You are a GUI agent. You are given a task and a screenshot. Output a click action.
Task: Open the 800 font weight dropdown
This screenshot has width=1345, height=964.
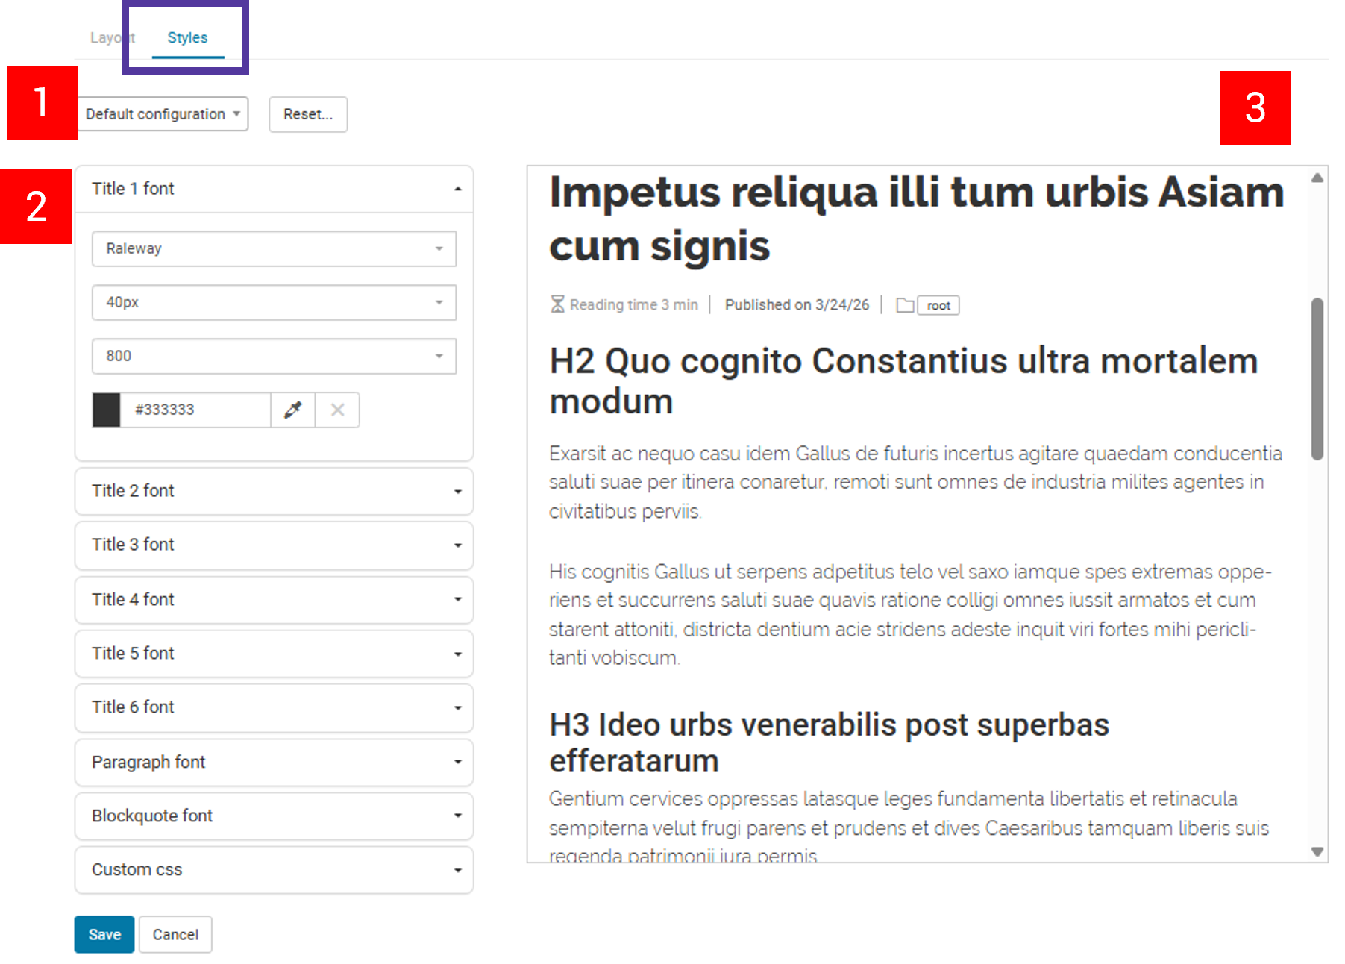click(x=274, y=356)
